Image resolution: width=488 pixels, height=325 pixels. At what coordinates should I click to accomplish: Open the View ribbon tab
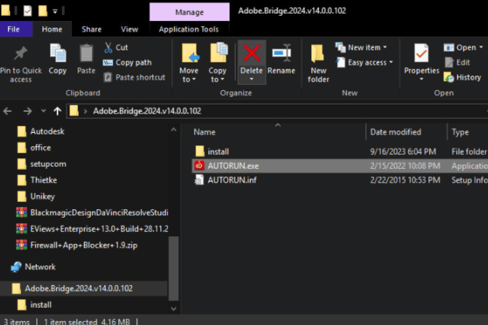130,29
